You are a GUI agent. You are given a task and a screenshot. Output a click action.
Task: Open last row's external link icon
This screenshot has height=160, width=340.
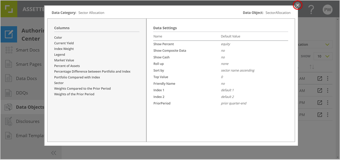coord(320,115)
